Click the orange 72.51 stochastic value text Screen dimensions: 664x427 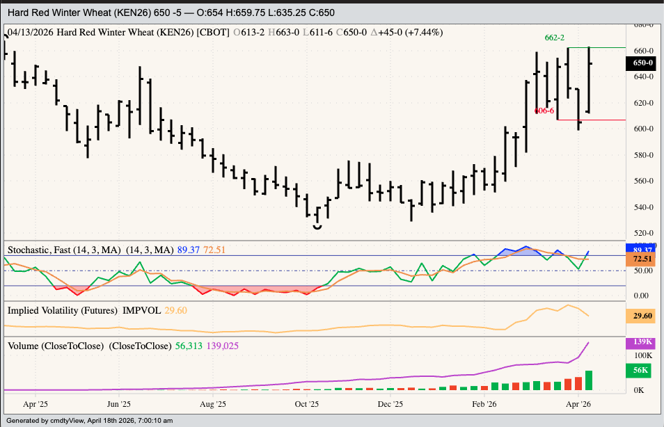pyautogui.click(x=214, y=250)
